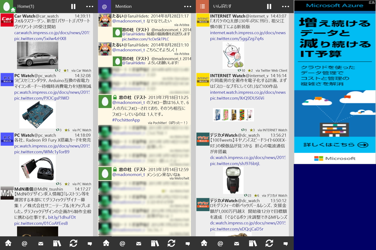The width and height of the screenshot is (376, 250).
Task: Open the options menu of the Mention column
Action: click(187, 6)
